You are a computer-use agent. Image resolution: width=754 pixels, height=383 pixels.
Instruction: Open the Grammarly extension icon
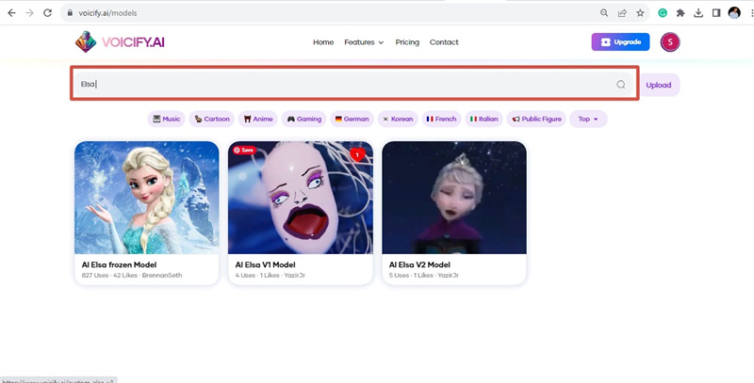pos(663,13)
